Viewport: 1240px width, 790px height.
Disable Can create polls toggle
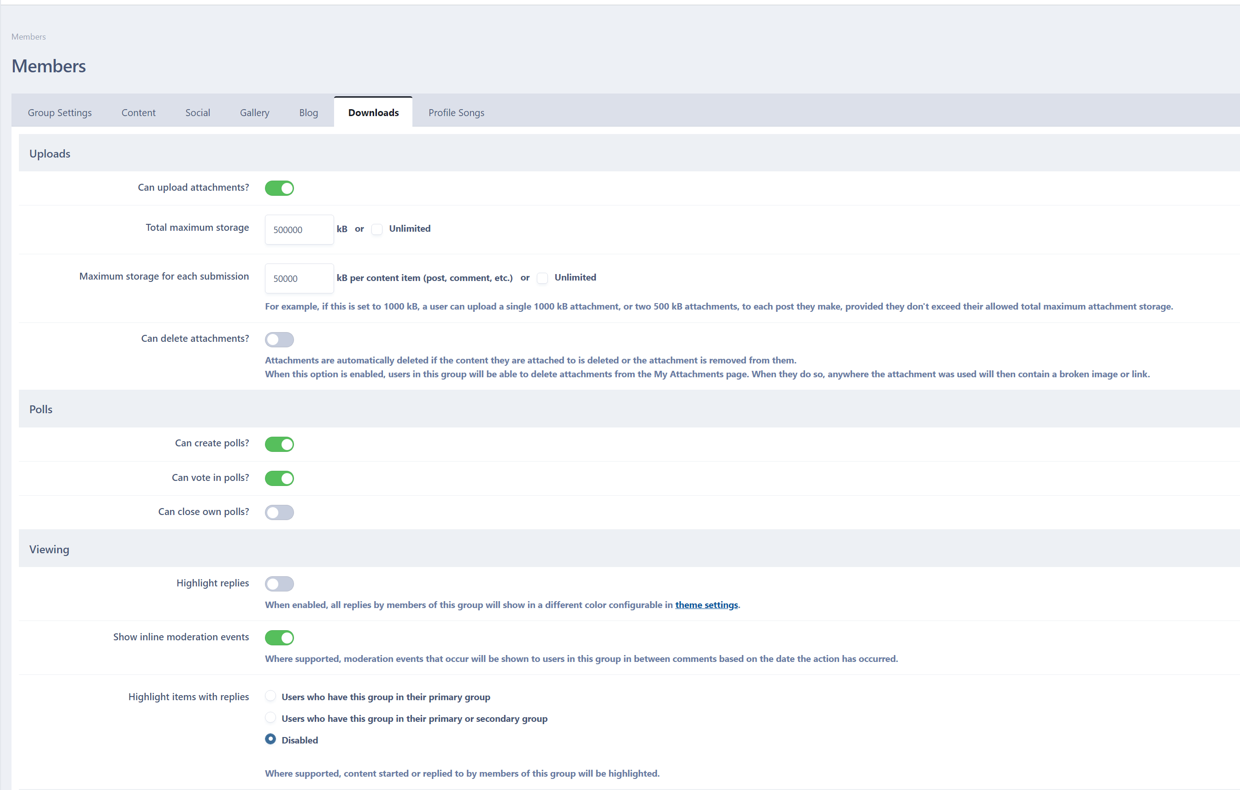point(279,444)
